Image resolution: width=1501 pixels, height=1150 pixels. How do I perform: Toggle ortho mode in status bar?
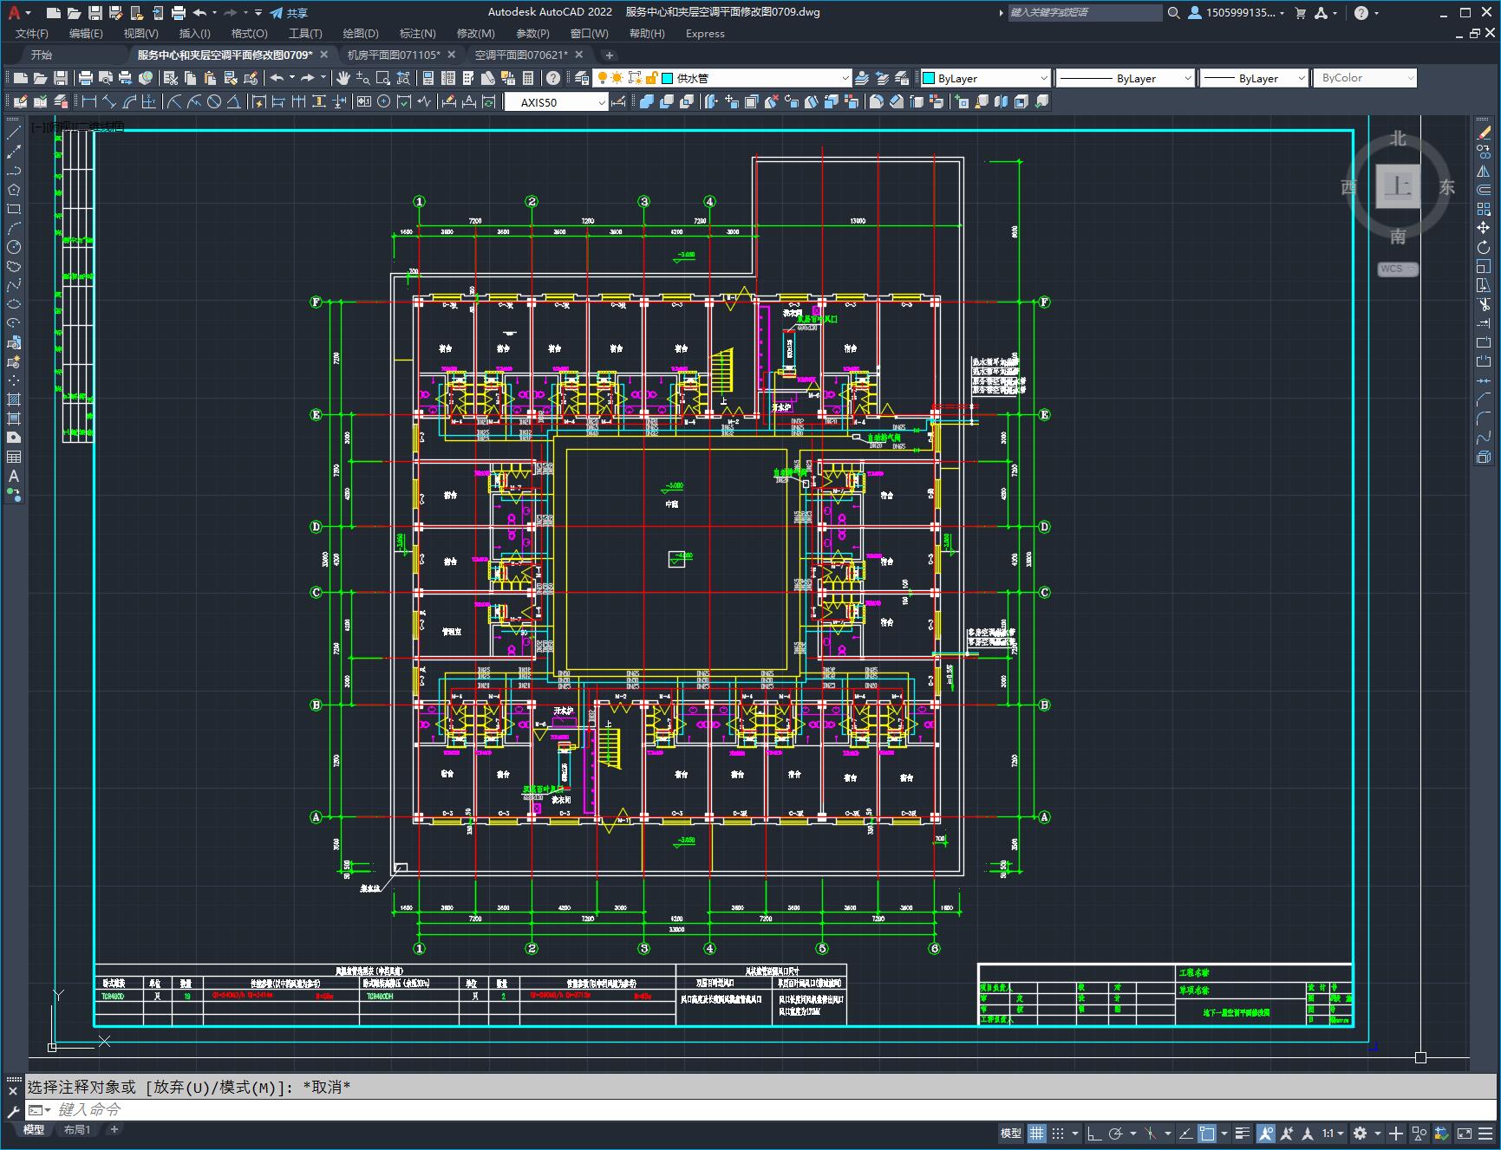pos(1094,1133)
